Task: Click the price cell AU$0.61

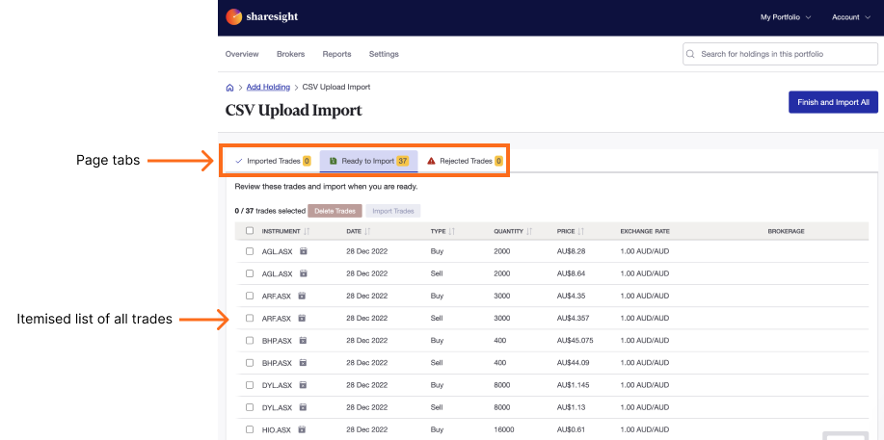Action: [x=571, y=429]
